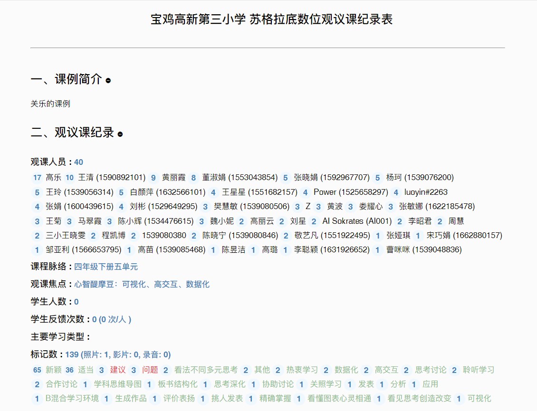Image resolution: width=537 pixels, height=411 pixels.
Task: Click the 看法不同多元思考 tag
Action: [x=206, y=370]
